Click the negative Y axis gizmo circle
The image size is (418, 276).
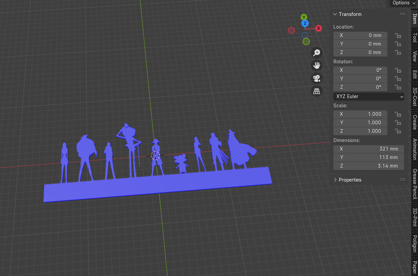306,42
